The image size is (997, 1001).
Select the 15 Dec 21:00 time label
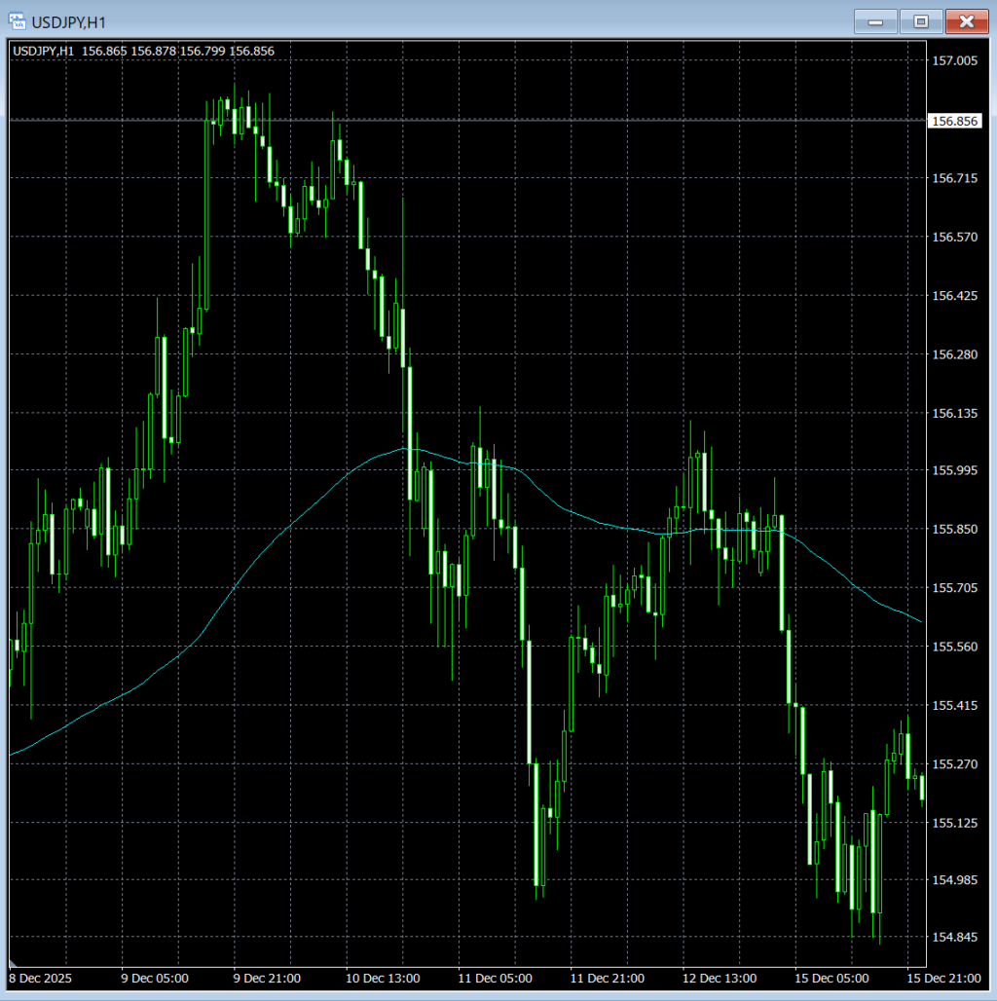coord(942,978)
